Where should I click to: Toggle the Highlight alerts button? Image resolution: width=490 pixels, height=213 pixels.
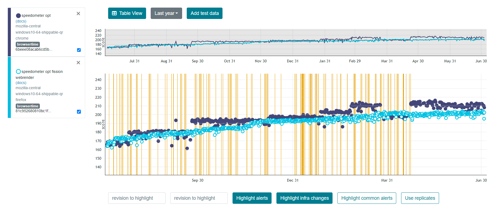click(252, 198)
